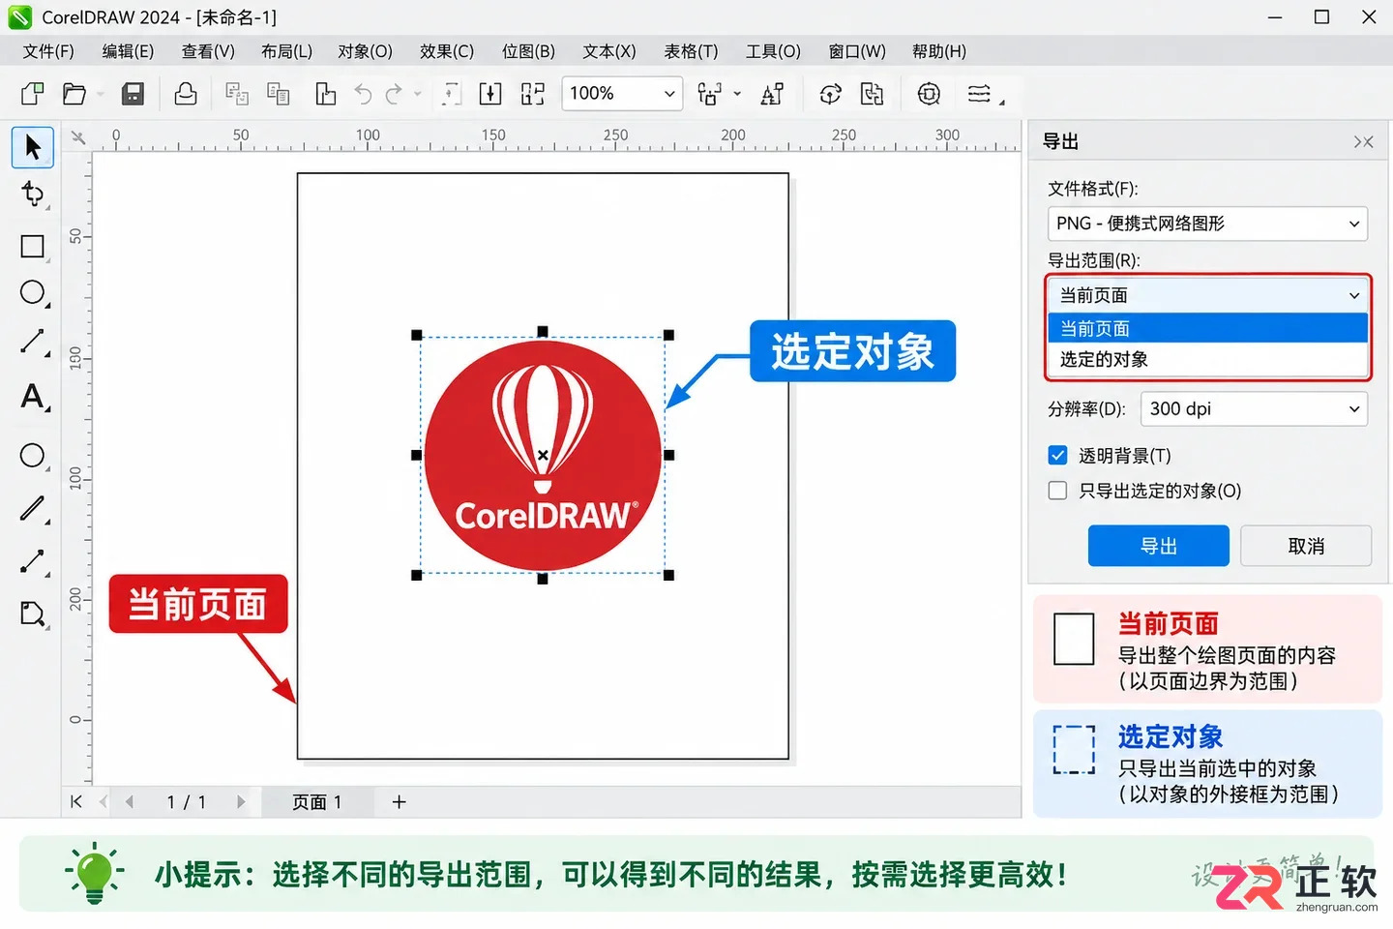Go to the next page arrow
This screenshot has height=929, width=1393.
tap(242, 801)
